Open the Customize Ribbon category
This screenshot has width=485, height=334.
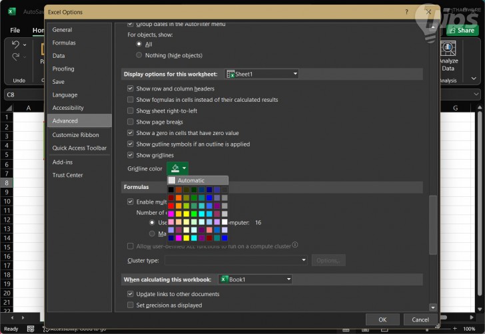[x=75, y=135]
